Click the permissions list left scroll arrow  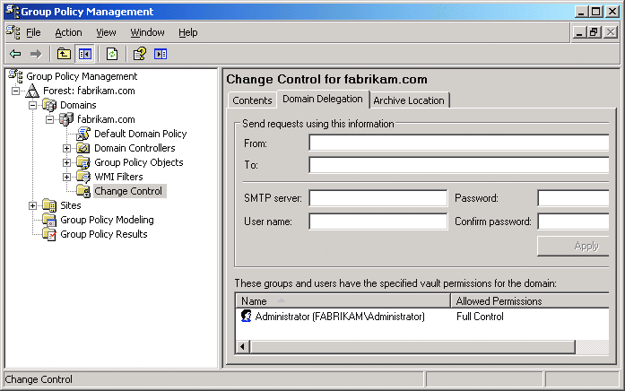pos(243,347)
